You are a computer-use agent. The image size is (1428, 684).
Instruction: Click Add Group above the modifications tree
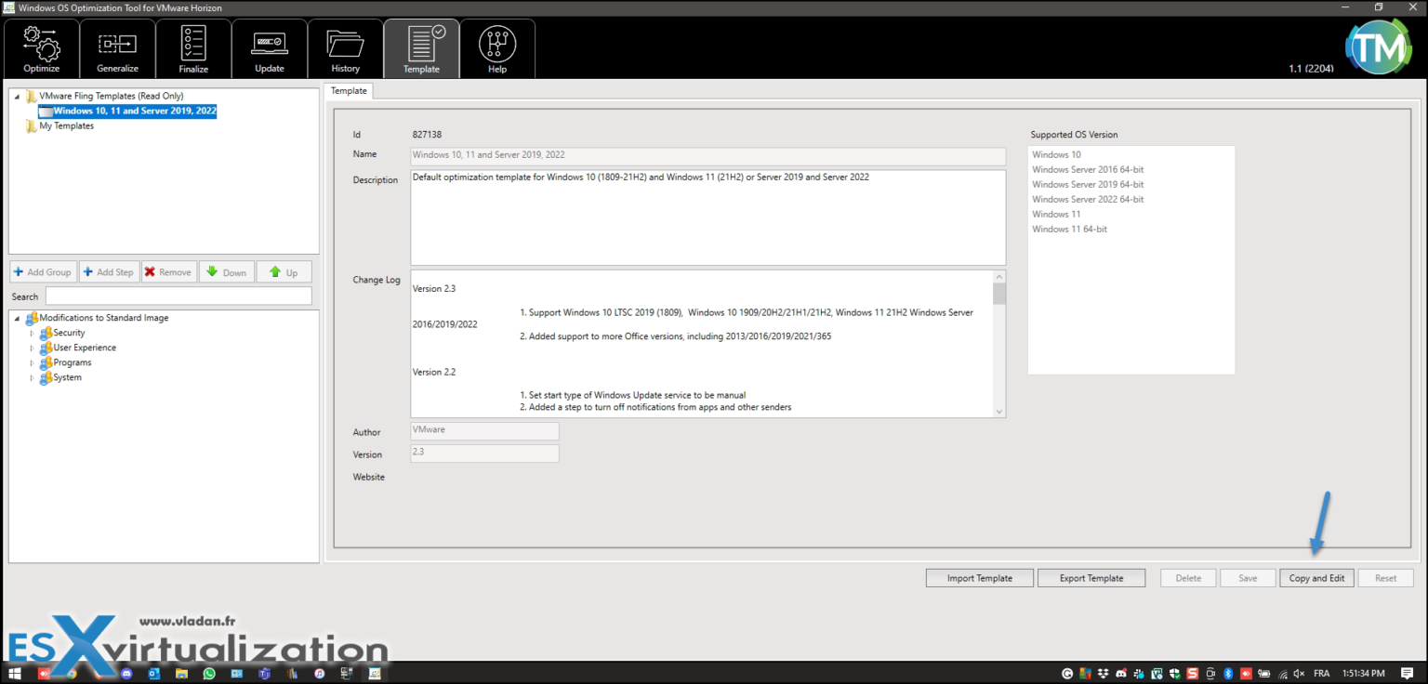[43, 271]
